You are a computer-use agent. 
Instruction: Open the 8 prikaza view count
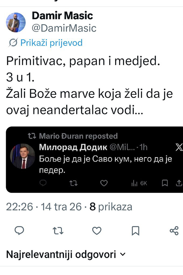110,207
